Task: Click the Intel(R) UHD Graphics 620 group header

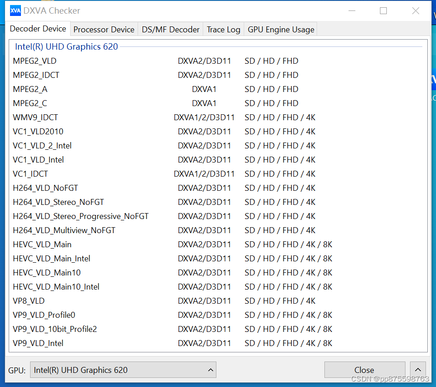Action: point(67,47)
